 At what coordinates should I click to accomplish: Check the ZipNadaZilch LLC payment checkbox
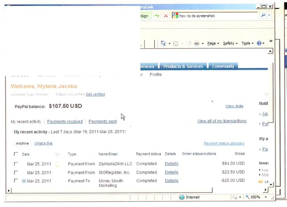coord(16,164)
